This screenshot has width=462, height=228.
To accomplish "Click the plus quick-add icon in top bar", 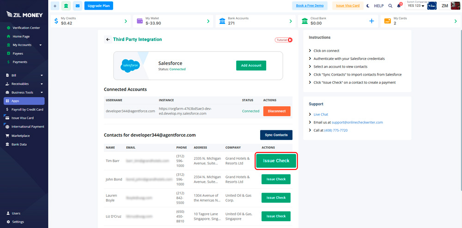I will 55,6.
